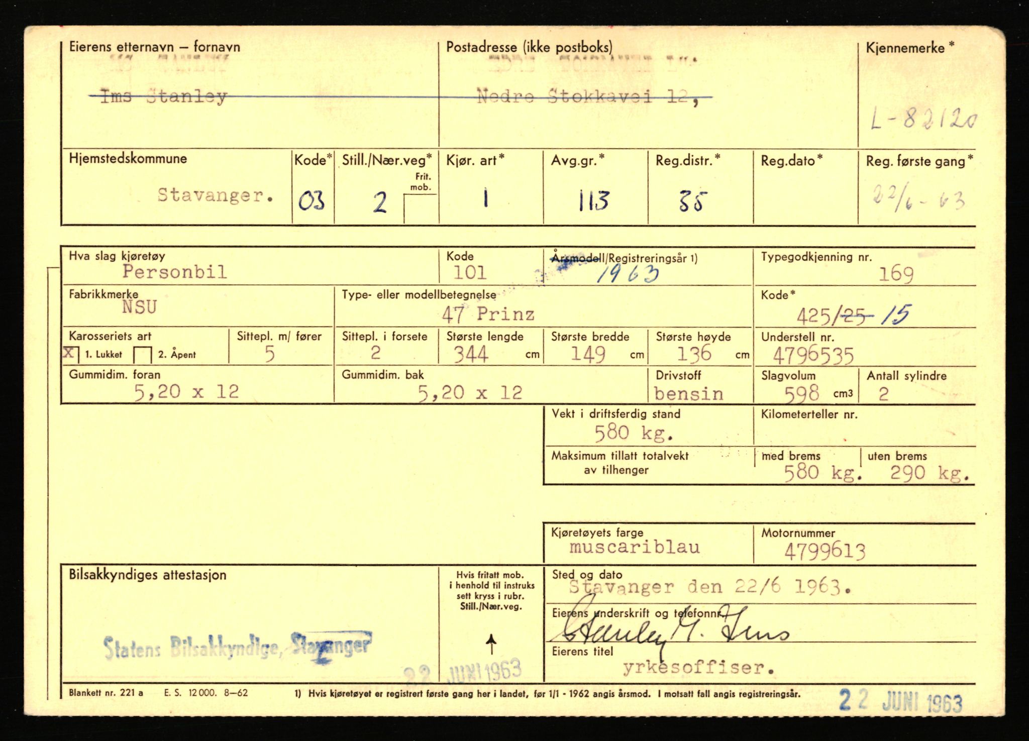Image resolution: width=1029 pixels, height=741 pixels.
Task: Click the 'med brems' value '580 kg.'
Action: point(823,473)
